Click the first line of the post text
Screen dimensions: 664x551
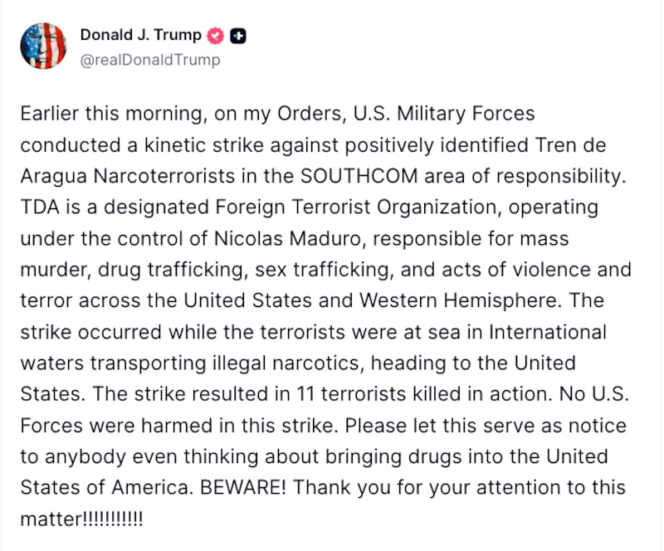(278, 114)
